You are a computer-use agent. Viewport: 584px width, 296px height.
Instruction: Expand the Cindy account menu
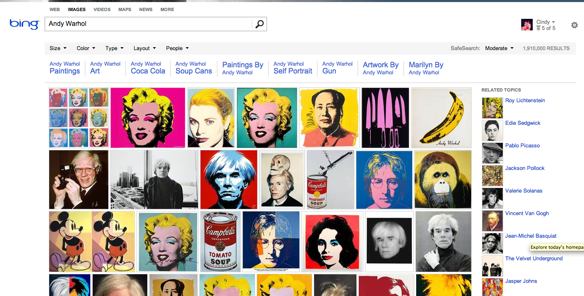[x=545, y=22]
